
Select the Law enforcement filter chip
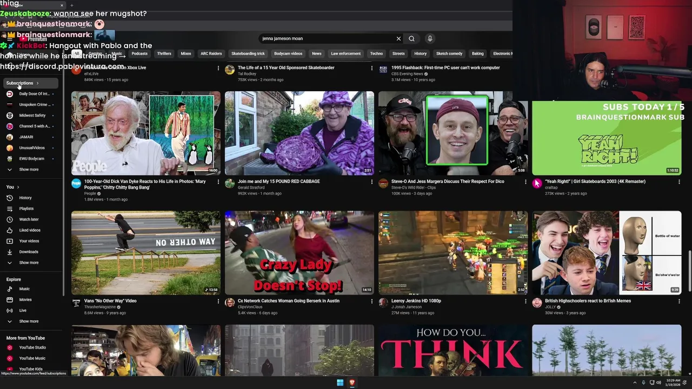(x=345, y=53)
